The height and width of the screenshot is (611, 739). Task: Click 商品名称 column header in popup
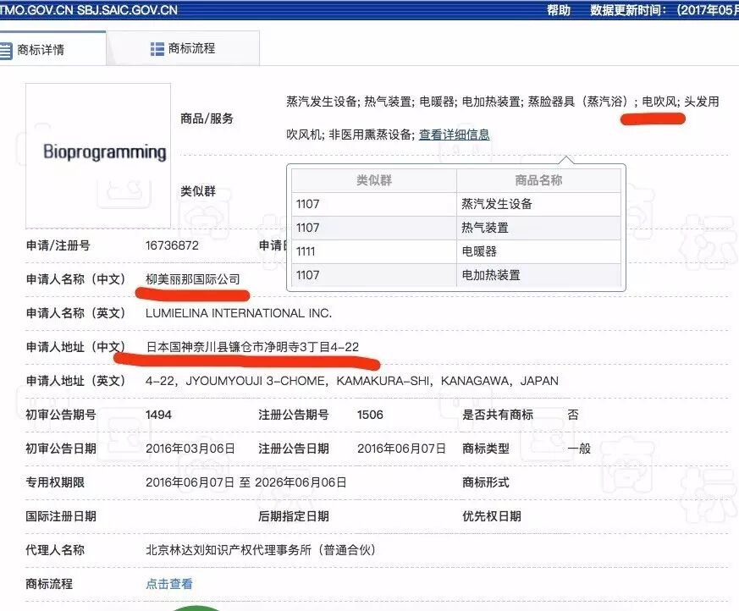[538, 180]
